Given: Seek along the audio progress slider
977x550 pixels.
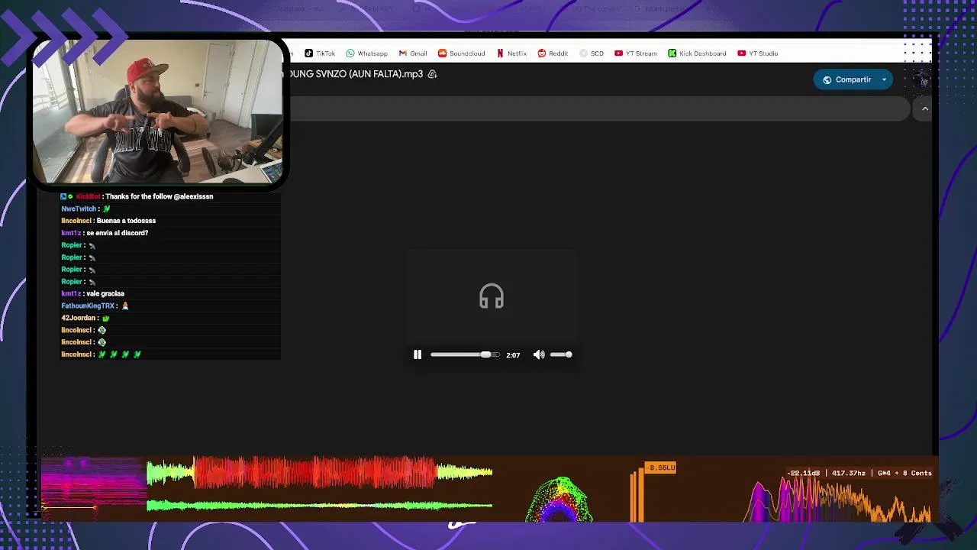Looking at the screenshot, I should 465,354.
